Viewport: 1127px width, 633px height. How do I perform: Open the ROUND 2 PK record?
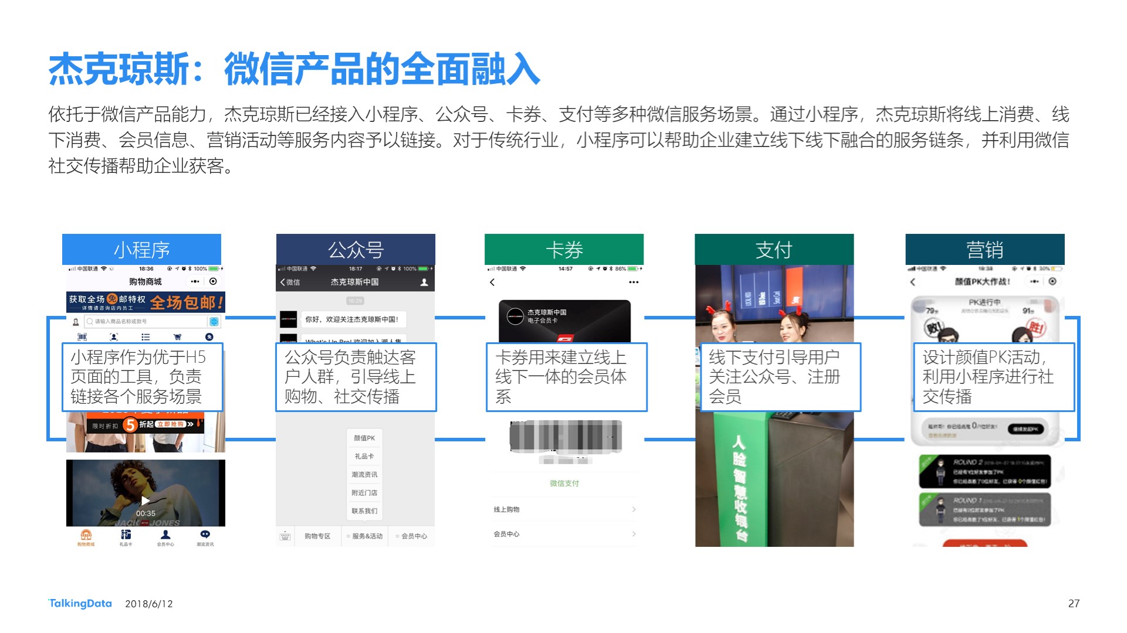click(984, 472)
